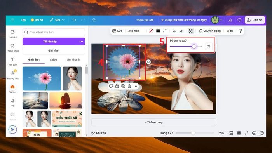
Task: Click the crop icon
Action: coord(174,31)
